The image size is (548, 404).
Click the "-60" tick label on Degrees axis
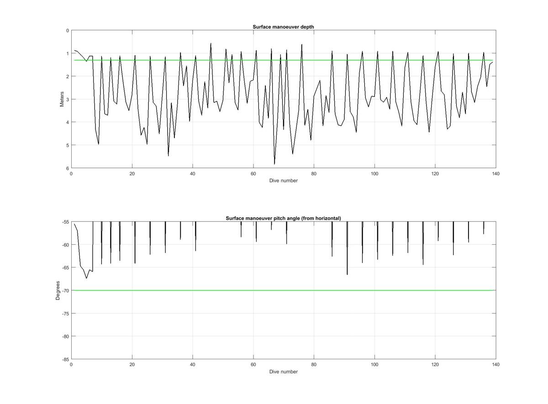65,245
